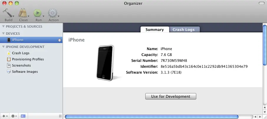Click the Use for Development button
The height and width of the screenshot is (119, 267).
(x=171, y=96)
